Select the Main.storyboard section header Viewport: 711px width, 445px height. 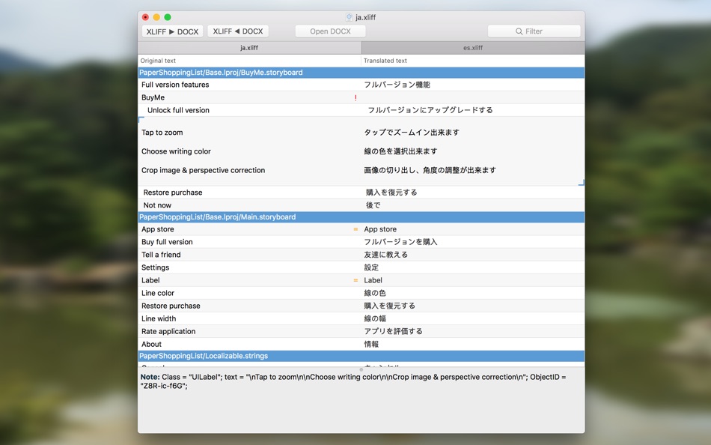[x=361, y=217]
